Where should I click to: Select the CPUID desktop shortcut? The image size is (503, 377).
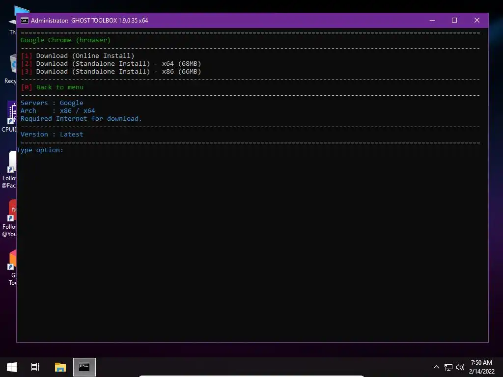coord(10,117)
